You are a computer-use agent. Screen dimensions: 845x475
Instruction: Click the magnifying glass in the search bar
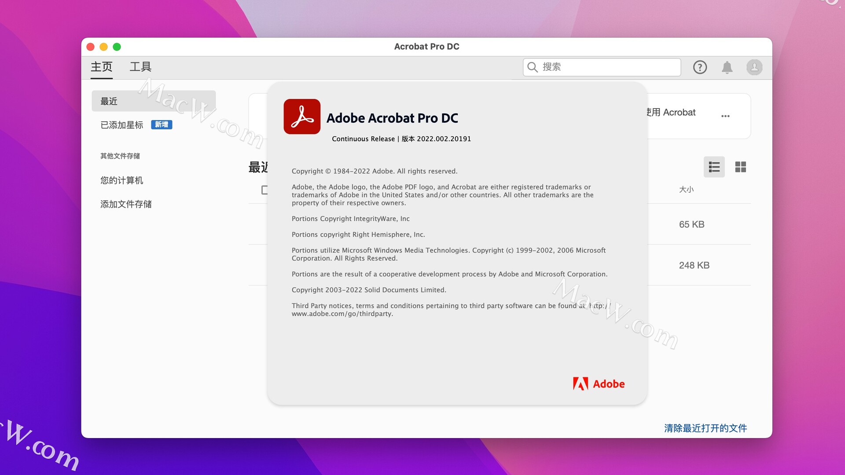coord(533,67)
